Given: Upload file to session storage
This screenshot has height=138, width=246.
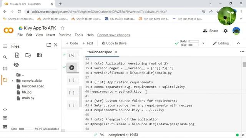Looking at the screenshot, I should pyautogui.click(x=17, y=55).
